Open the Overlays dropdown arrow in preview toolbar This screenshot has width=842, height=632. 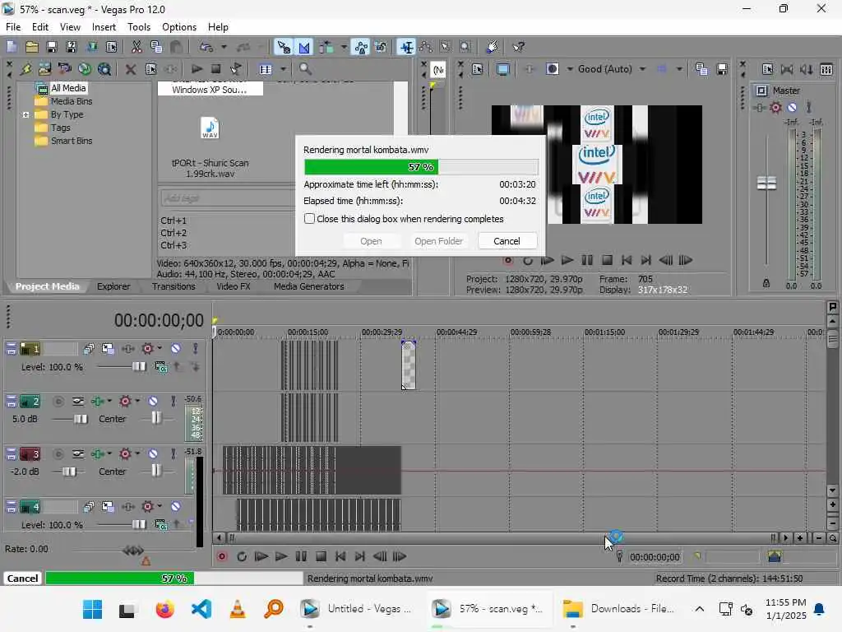[x=679, y=69]
